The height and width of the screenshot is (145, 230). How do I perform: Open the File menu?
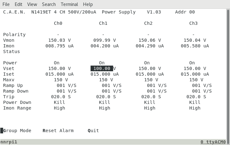(6, 4)
